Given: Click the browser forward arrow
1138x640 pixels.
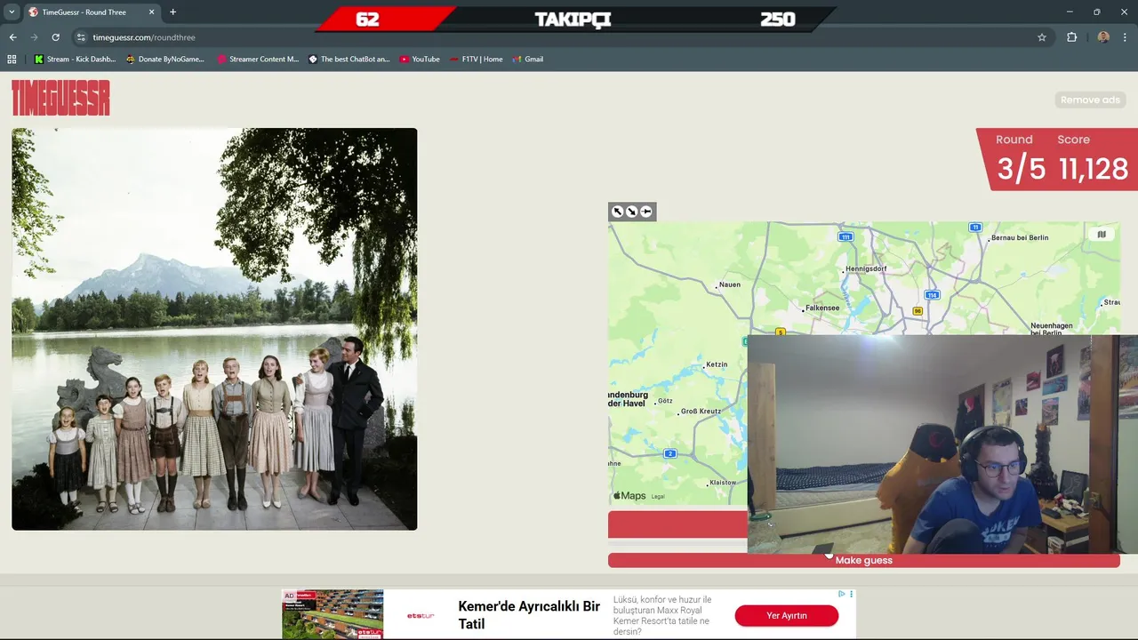Looking at the screenshot, I should pos(34,37).
